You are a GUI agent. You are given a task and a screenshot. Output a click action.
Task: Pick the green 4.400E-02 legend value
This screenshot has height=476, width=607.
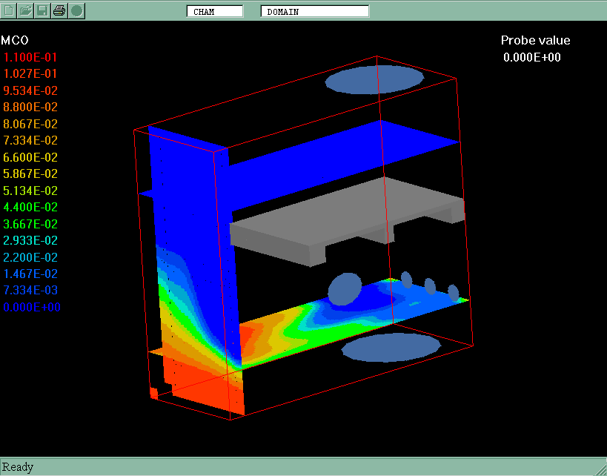point(30,207)
